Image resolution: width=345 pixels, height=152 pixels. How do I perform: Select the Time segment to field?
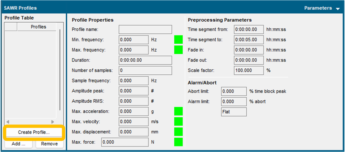pyautogui.click(x=249, y=40)
